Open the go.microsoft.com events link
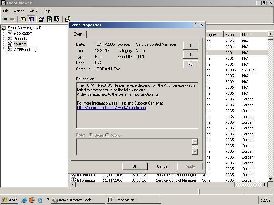Image resolution: width=274 pixels, height=205 pixels. point(111,108)
